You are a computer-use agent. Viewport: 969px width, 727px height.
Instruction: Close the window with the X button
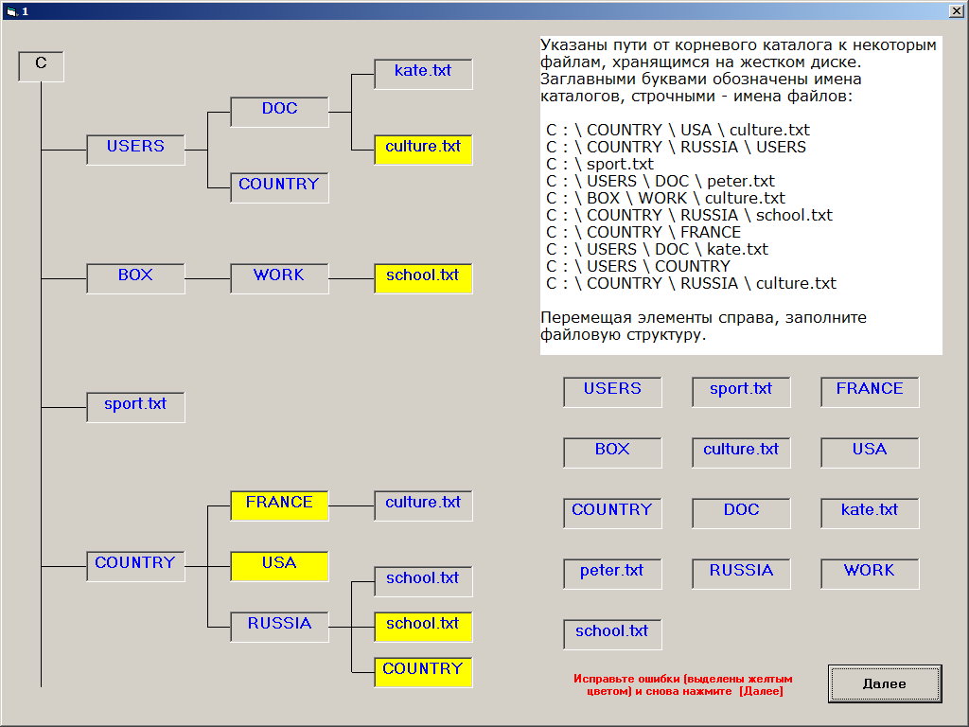click(x=956, y=10)
